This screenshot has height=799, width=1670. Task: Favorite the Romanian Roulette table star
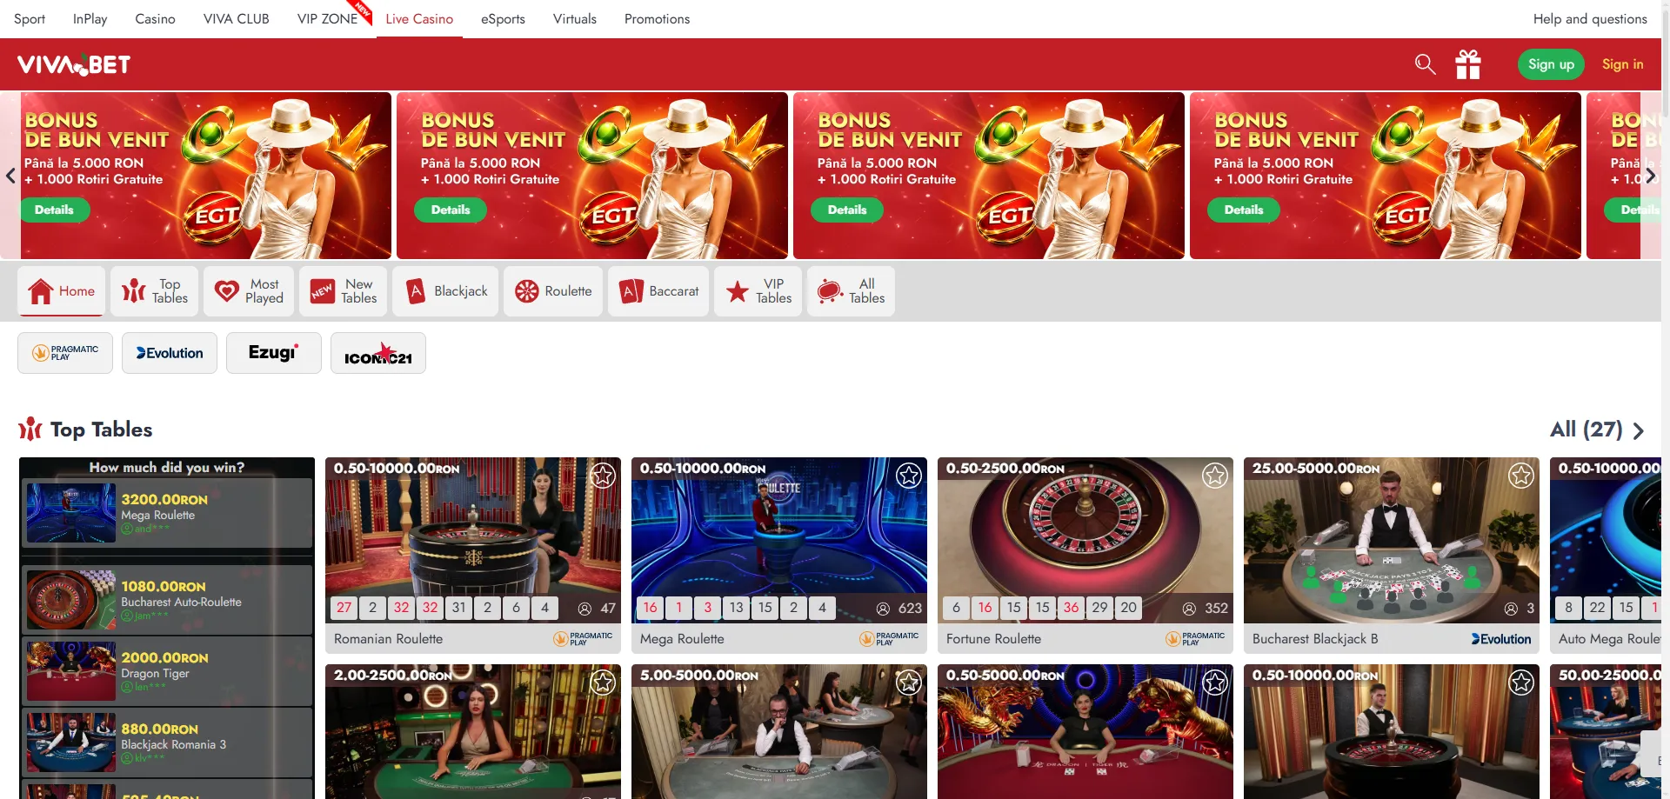pyautogui.click(x=603, y=476)
